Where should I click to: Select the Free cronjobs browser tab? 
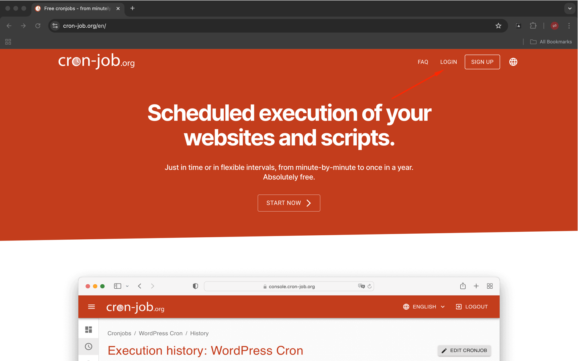pyautogui.click(x=77, y=8)
